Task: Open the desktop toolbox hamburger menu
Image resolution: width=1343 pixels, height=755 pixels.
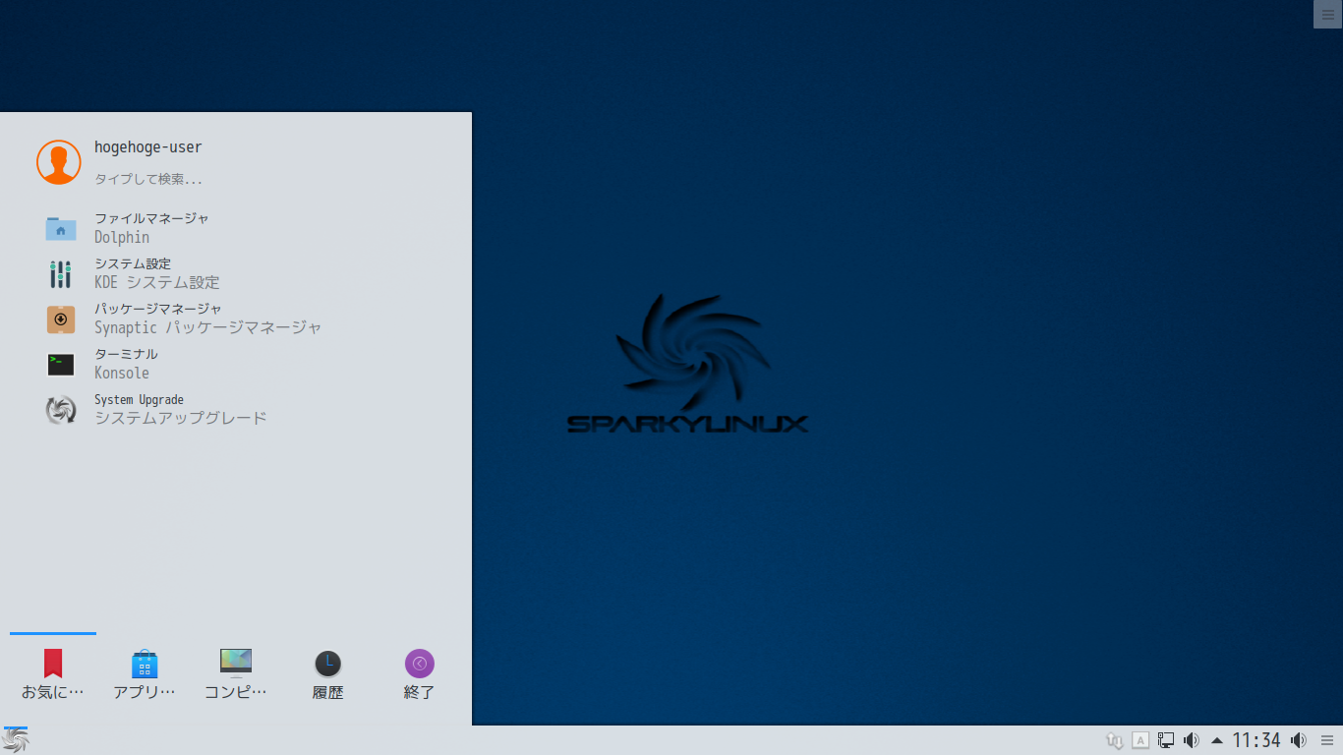Action: tap(1327, 14)
